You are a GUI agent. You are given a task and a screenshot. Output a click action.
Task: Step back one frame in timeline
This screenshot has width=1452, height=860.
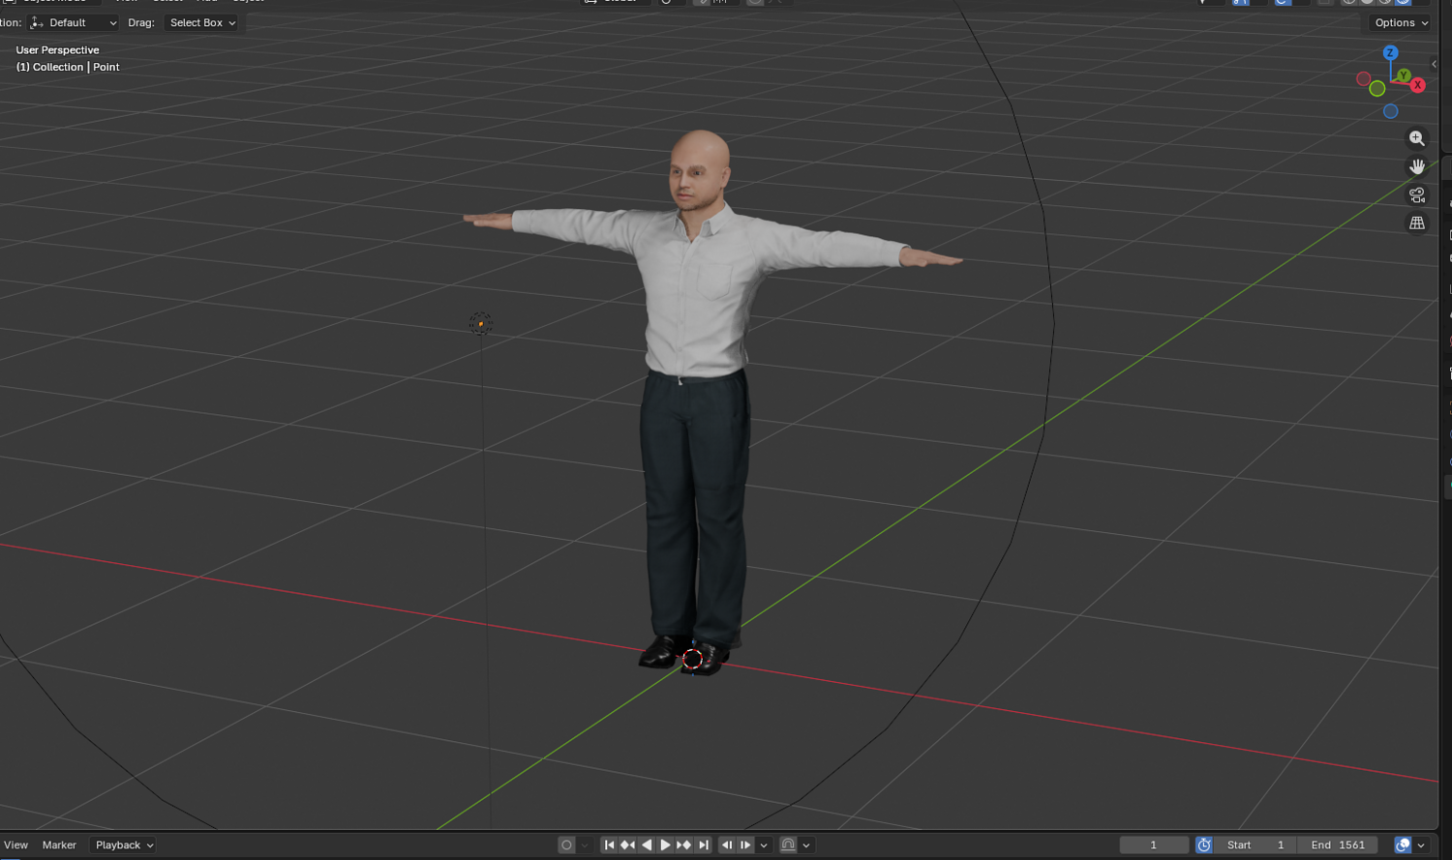click(x=727, y=845)
